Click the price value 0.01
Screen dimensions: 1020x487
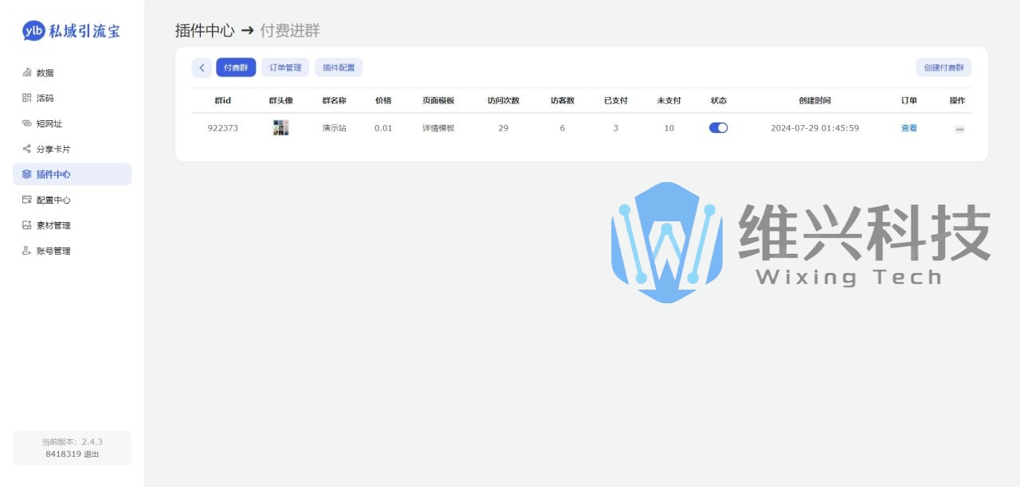click(383, 128)
